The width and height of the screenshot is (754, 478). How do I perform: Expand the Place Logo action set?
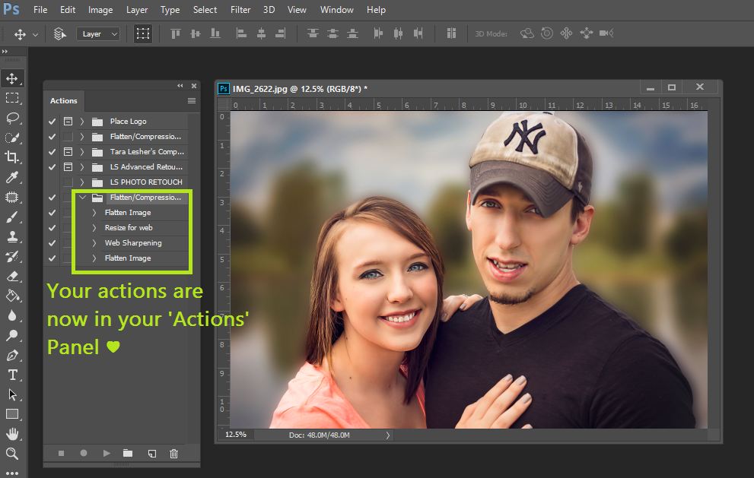(x=82, y=122)
